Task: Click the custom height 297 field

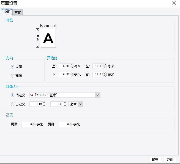Action: coord(57,104)
